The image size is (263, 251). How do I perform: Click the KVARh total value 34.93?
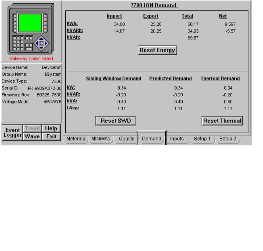193,31
